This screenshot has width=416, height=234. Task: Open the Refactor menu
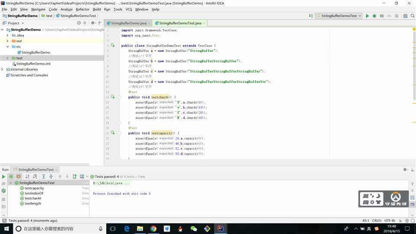coord(82,9)
